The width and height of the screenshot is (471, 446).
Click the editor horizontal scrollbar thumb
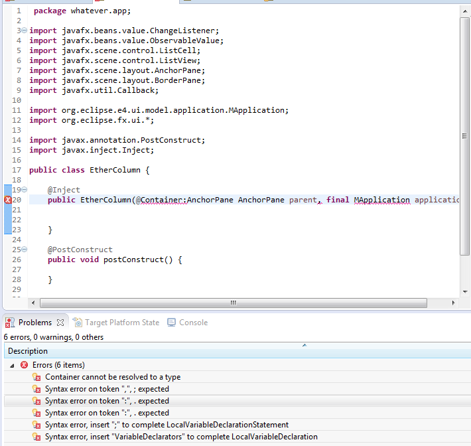coord(234,303)
